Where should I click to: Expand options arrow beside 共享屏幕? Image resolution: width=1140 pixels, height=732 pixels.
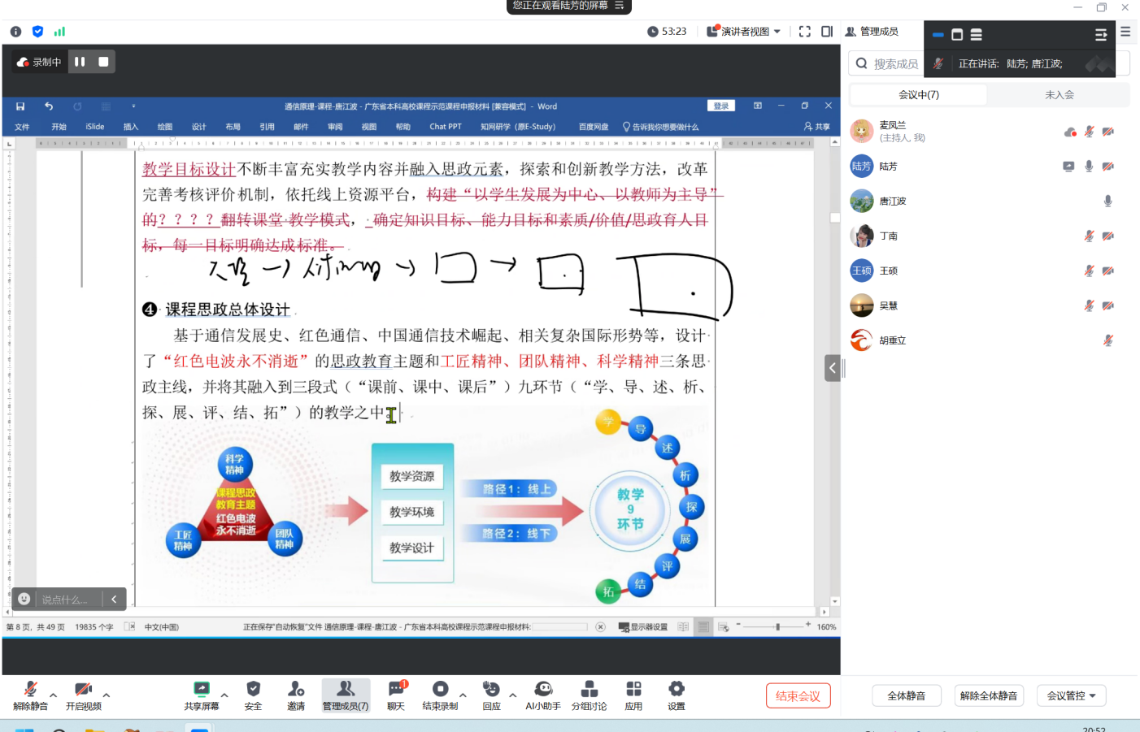[x=224, y=695]
